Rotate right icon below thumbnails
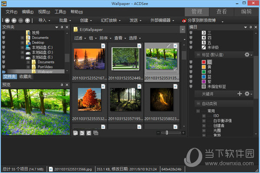Screen dimensions: 260x173 pos(89,133)
